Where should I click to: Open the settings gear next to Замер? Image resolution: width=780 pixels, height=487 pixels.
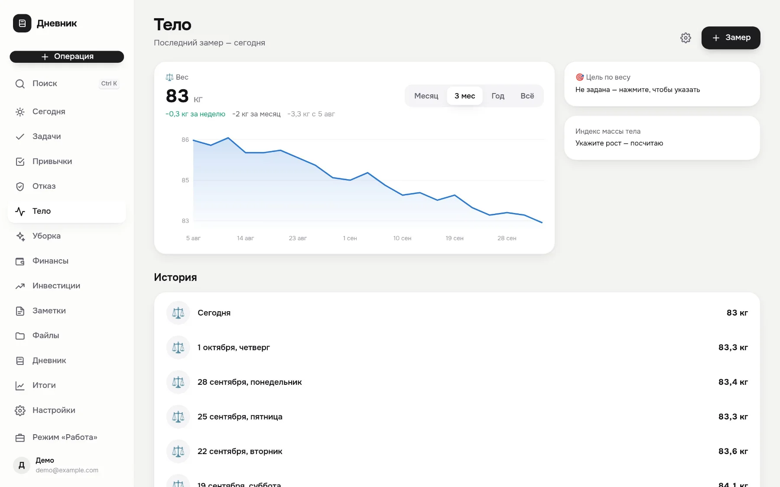coord(686,38)
